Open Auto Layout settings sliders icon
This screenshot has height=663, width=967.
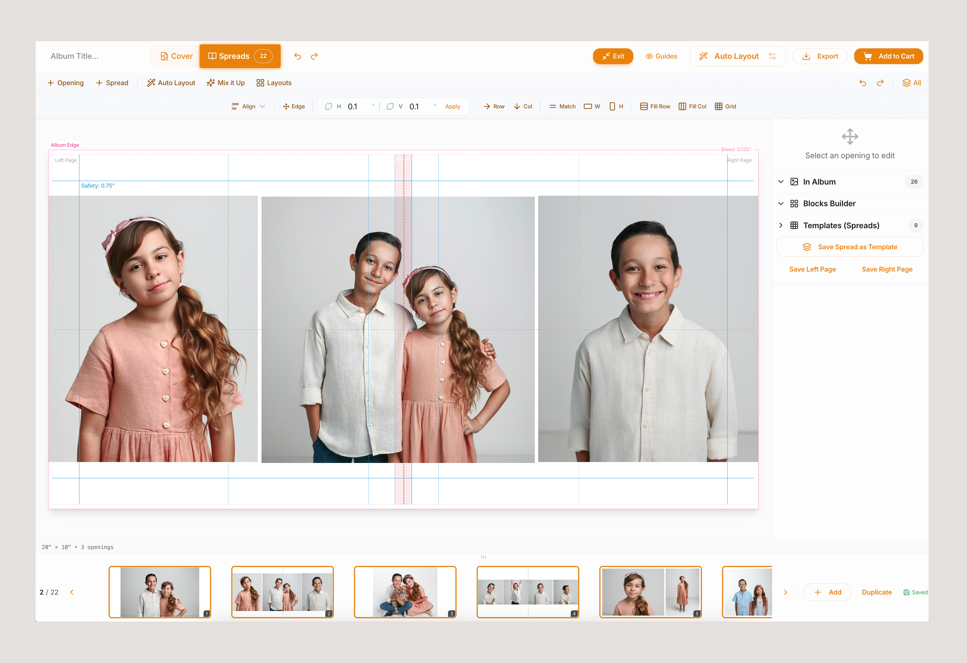click(772, 56)
